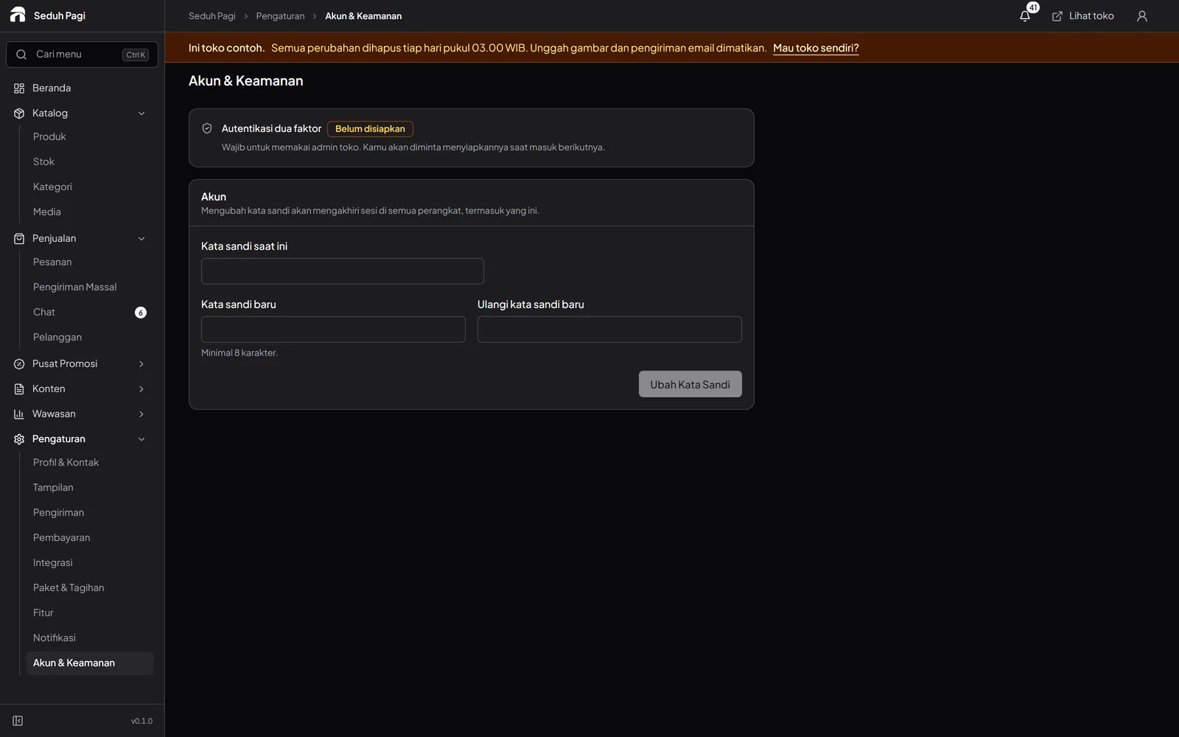Open Profil & Kontak settings
Viewport: 1179px width, 737px height.
(x=90, y=463)
